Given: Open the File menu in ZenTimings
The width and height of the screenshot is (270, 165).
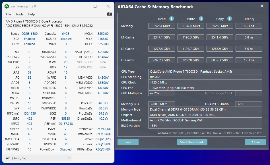Looking at the screenshot, I should coord(9,14).
